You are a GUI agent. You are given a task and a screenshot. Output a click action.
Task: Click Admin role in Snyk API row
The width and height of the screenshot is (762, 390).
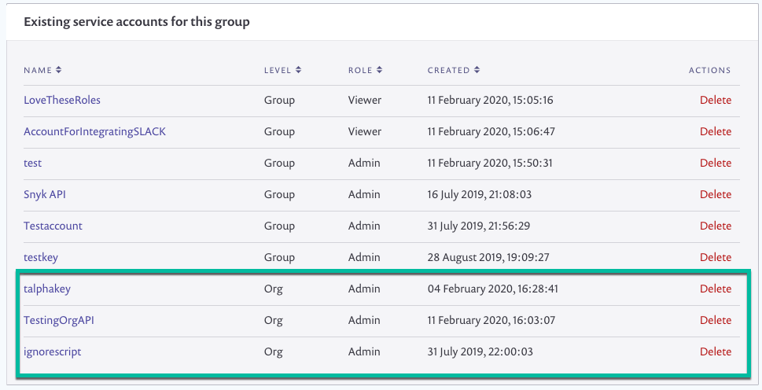click(x=364, y=195)
